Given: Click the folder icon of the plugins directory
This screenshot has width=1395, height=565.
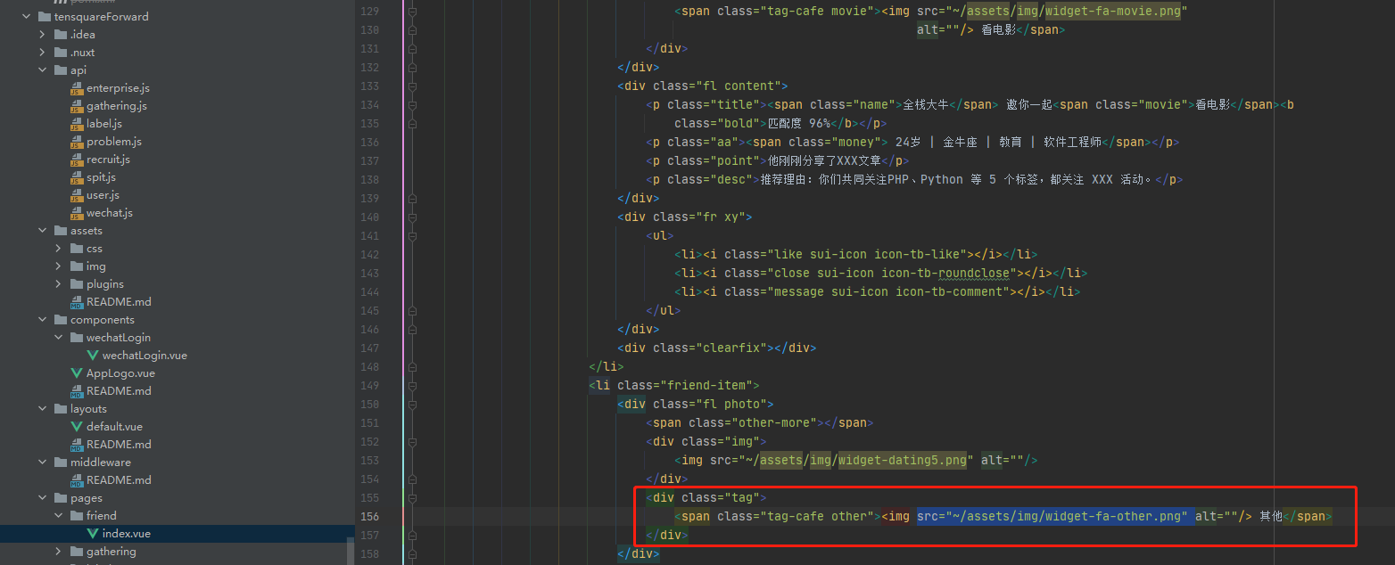Looking at the screenshot, I should click(77, 284).
